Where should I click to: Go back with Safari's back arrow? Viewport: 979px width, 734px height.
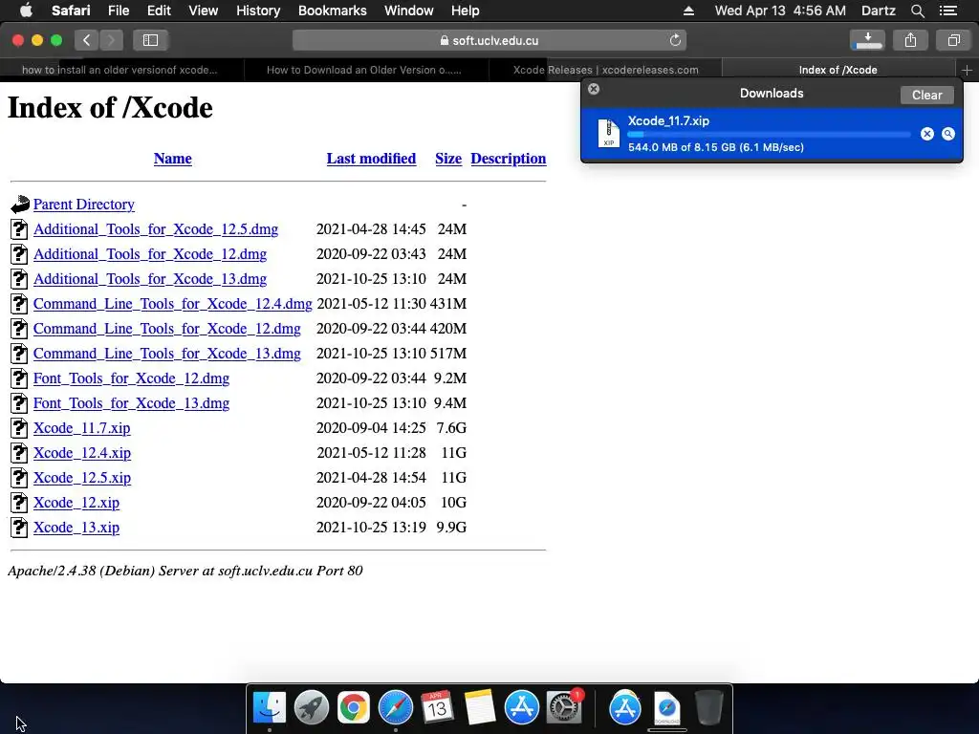pos(87,40)
